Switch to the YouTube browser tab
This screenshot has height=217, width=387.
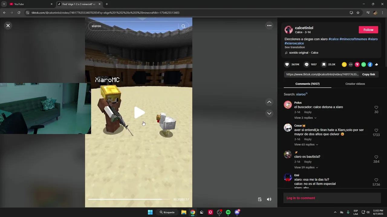click(x=30, y=4)
